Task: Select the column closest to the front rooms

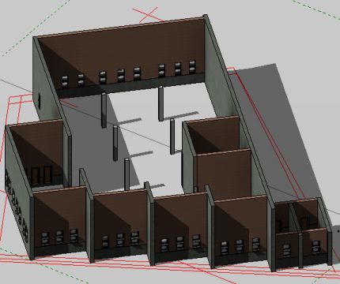Action: pyautogui.click(x=127, y=174)
